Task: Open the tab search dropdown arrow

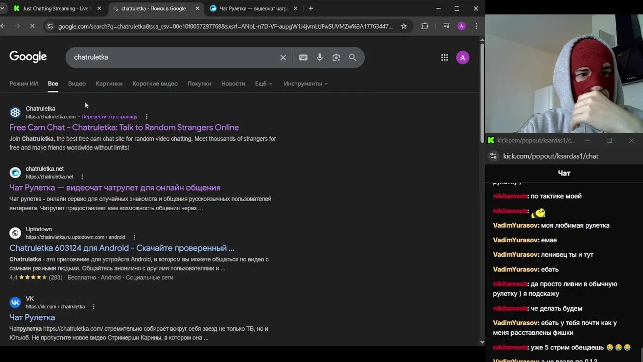Action: (x=3, y=8)
